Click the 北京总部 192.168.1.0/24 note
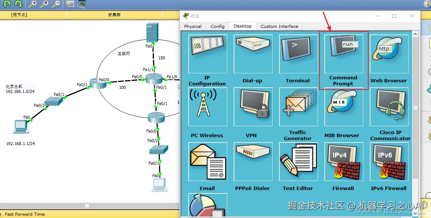431x218 pixels. (20, 89)
